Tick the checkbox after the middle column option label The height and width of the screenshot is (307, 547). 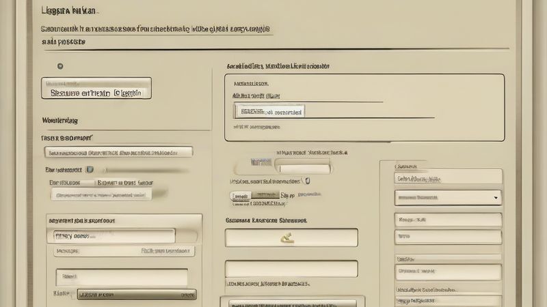click(307, 181)
